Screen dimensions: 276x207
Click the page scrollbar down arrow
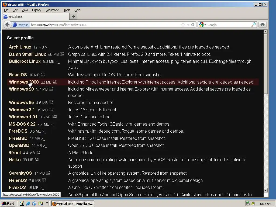(x=265, y=190)
